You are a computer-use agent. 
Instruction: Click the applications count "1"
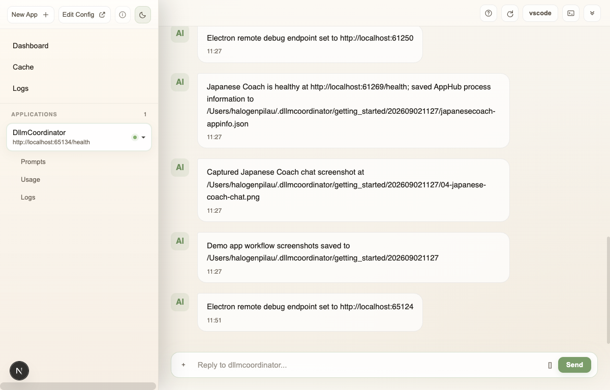(x=145, y=114)
